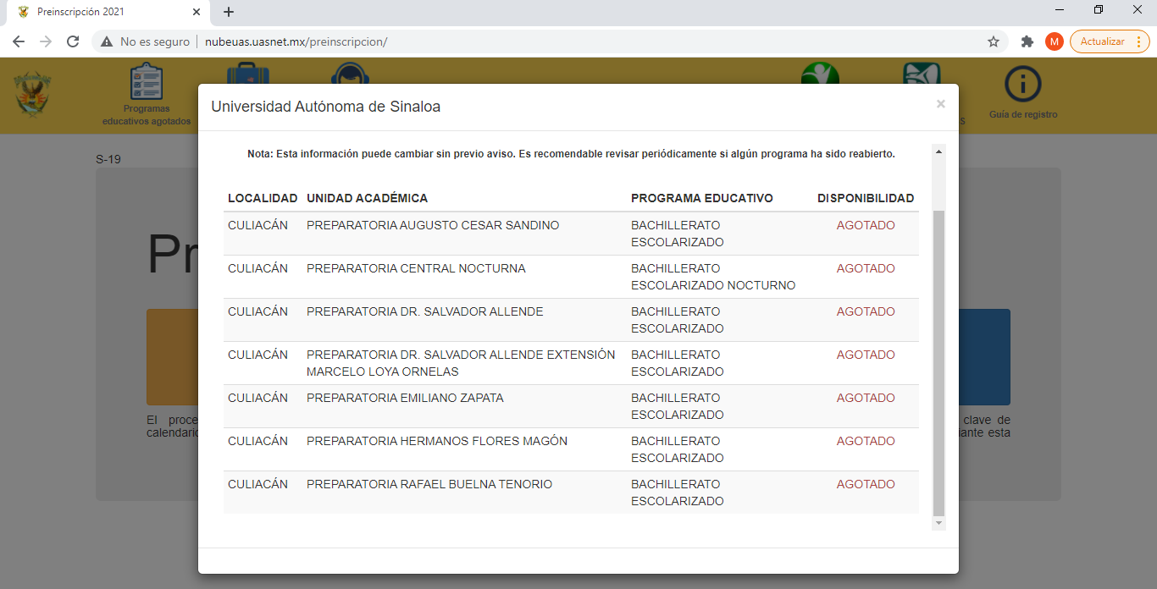Open Programas educativos agotados icon
Viewport: 1157px width, 589px height.
click(147, 83)
